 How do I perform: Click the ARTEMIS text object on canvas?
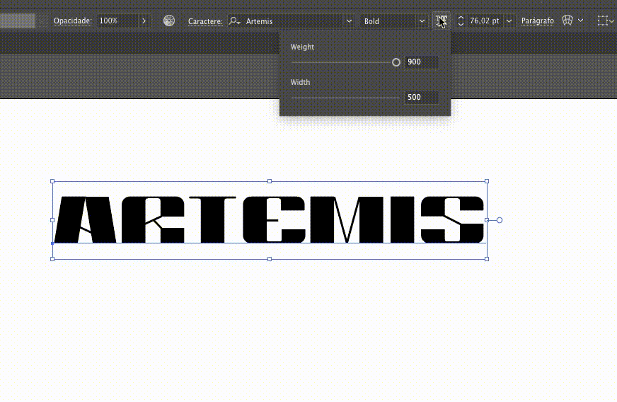click(x=269, y=219)
